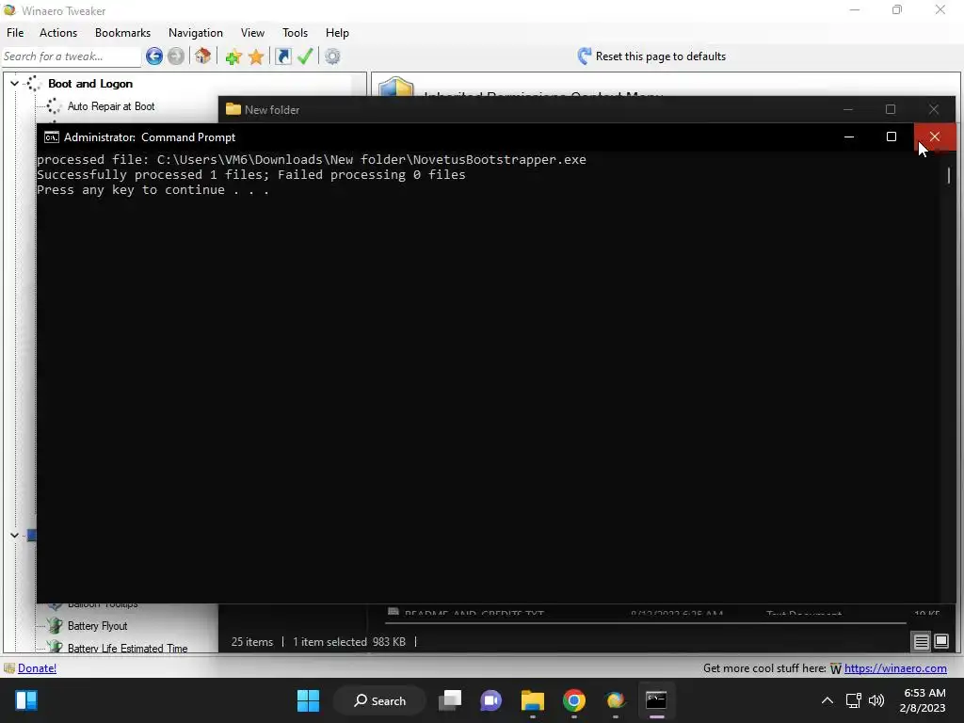964x723 pixels.
Task: Show hidden tray icons chevron
Action: pos(827,700)
